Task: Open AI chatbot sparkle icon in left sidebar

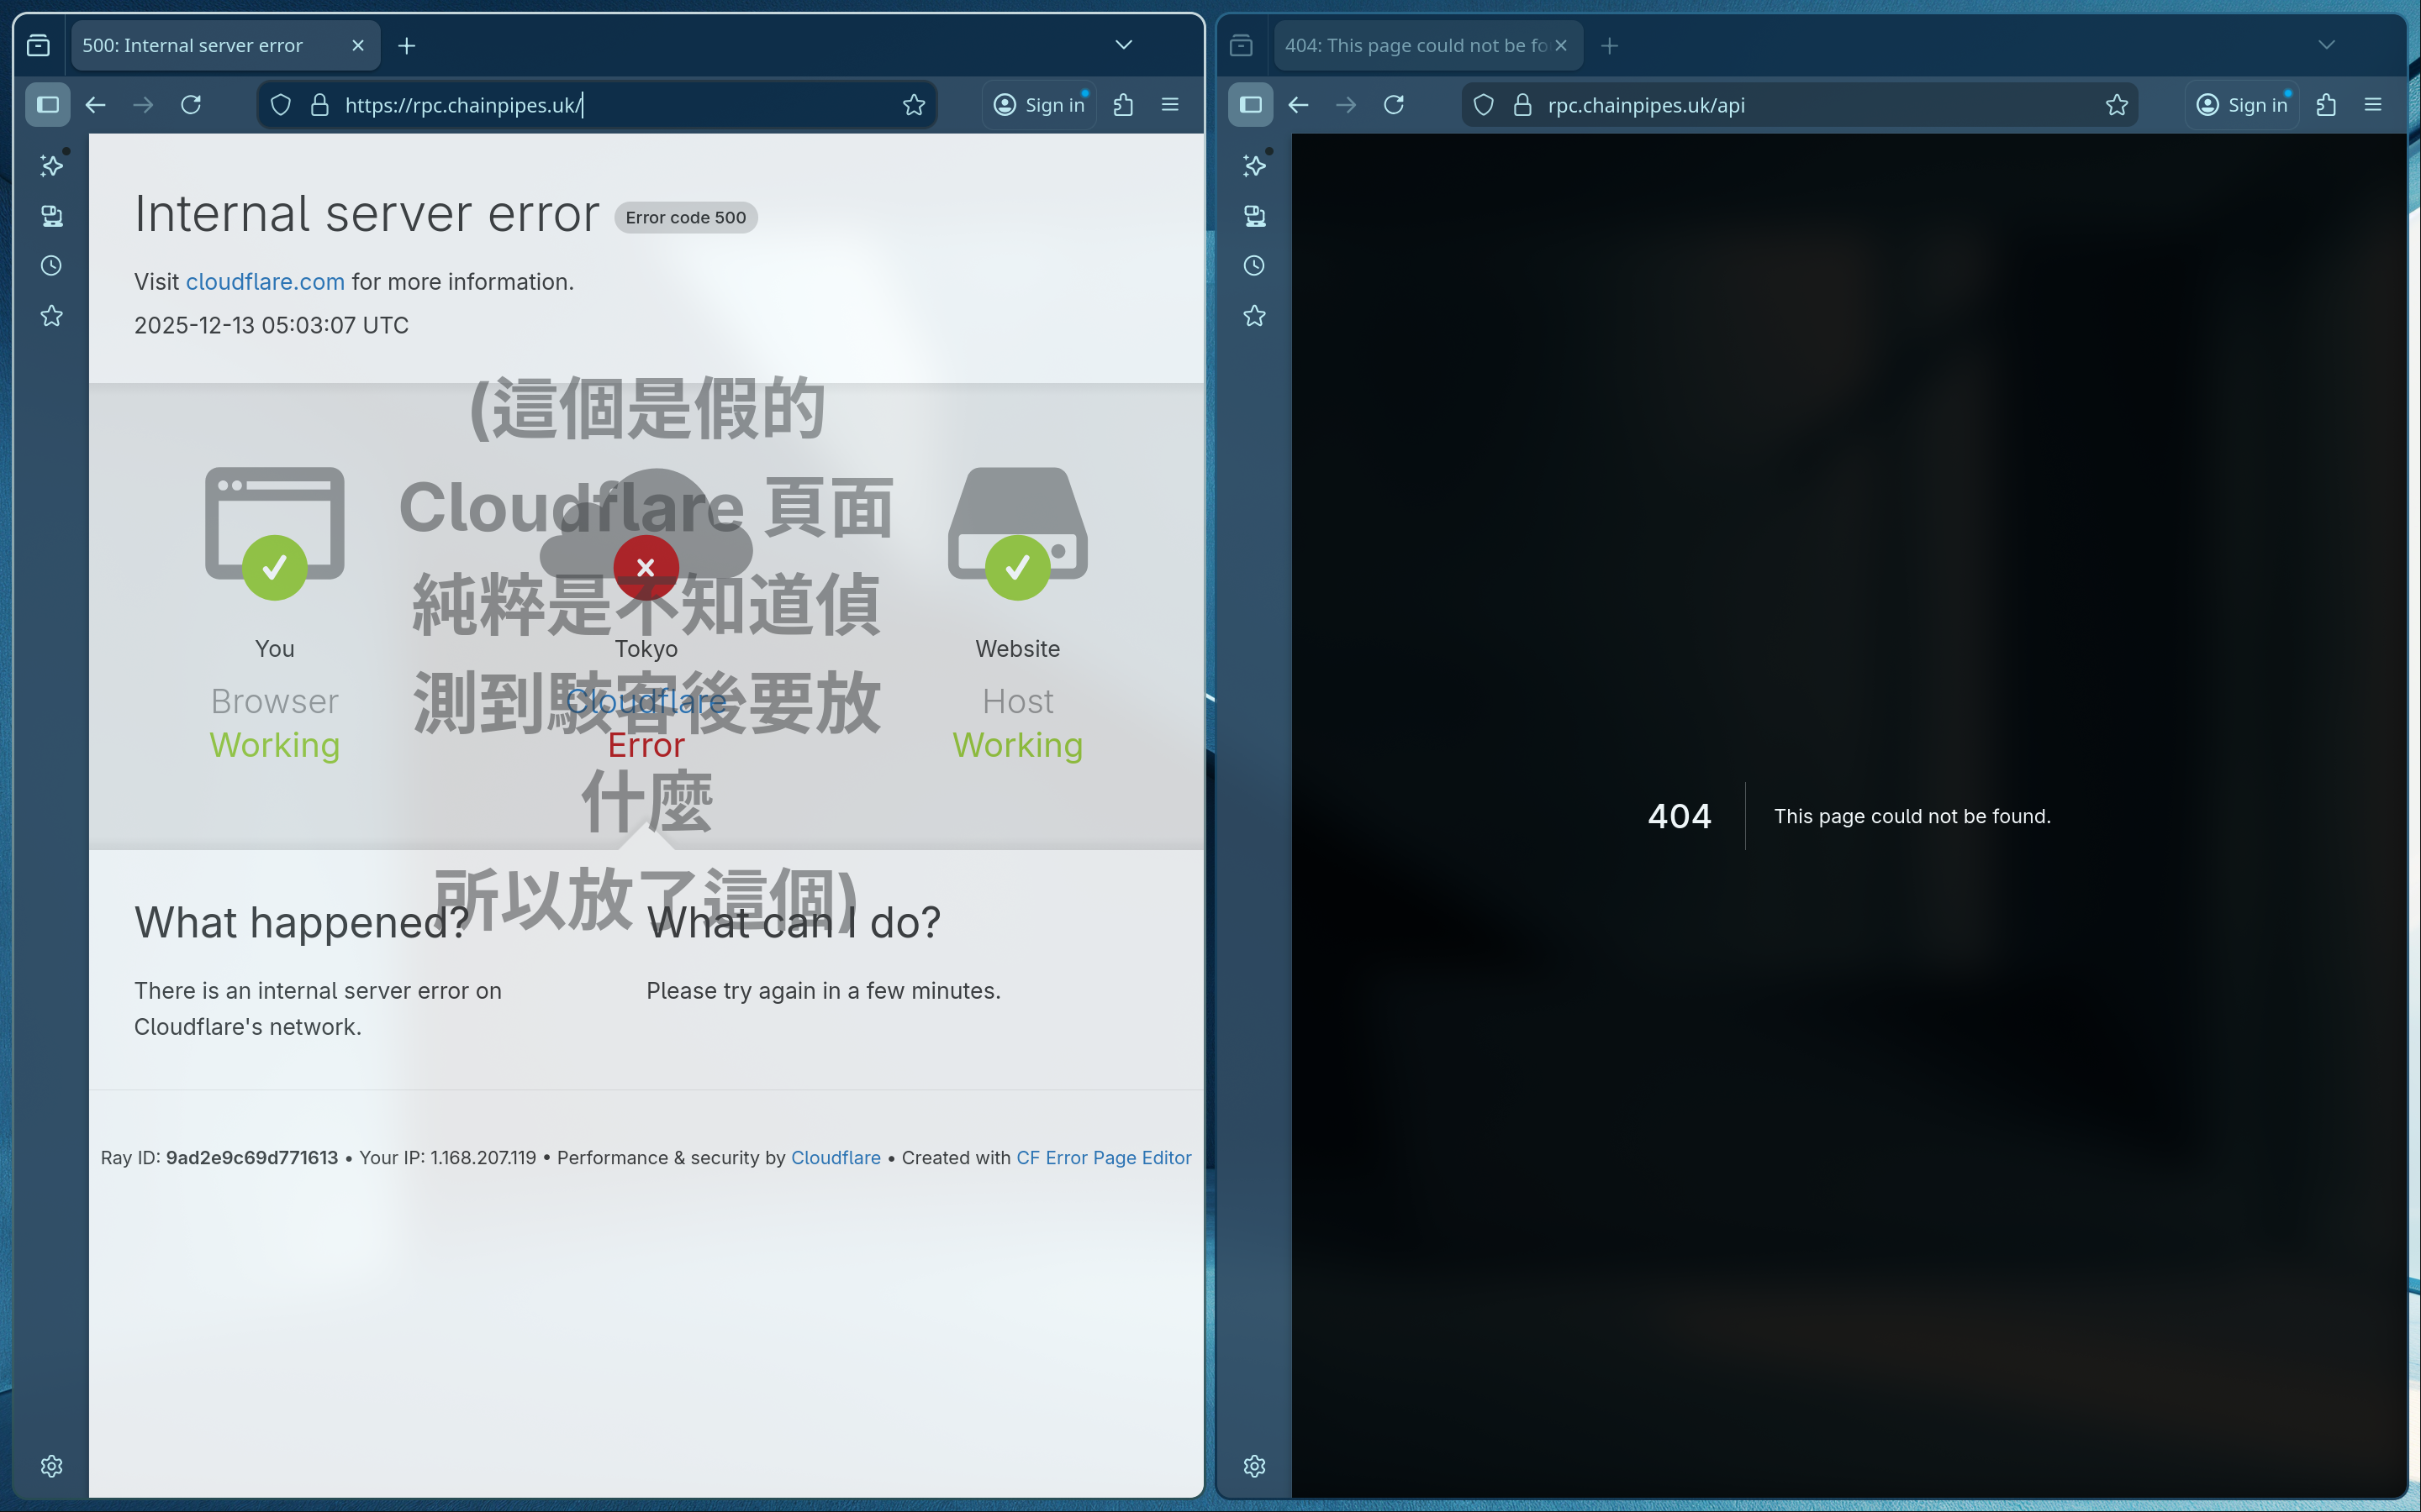Action: pyautogui.click(x=52, y=166)
